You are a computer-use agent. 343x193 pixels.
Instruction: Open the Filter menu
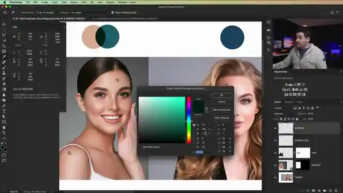tap(84, 2)
